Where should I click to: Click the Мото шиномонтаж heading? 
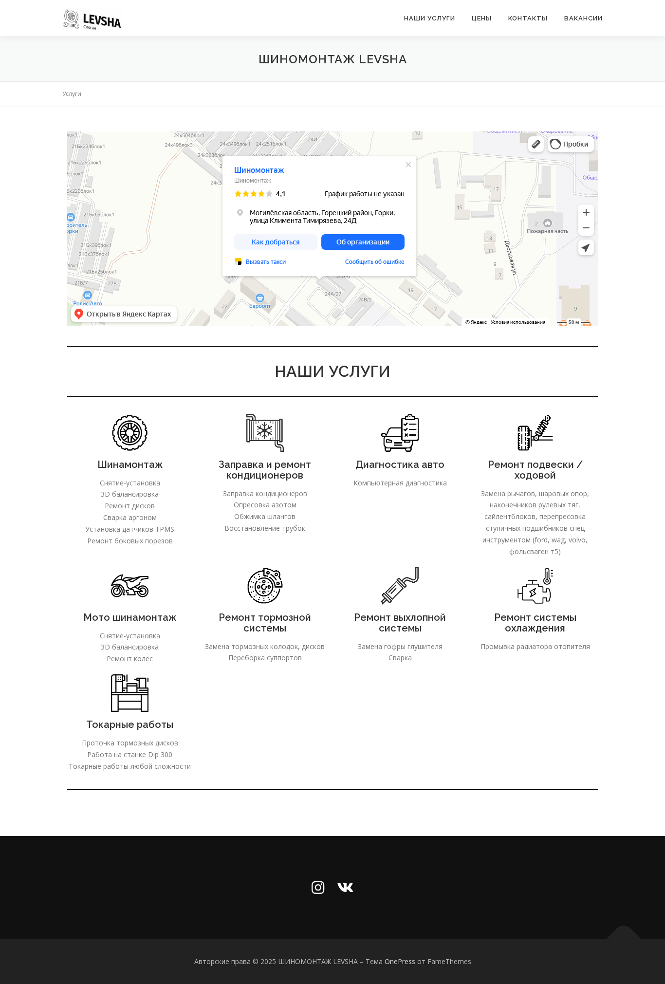pos(130,617)
